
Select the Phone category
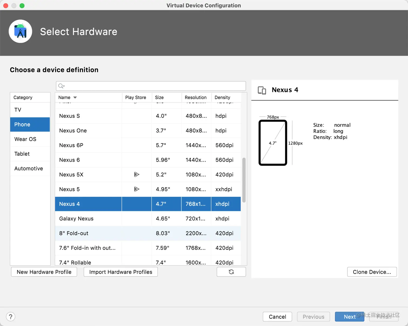[x=30, y=124]
